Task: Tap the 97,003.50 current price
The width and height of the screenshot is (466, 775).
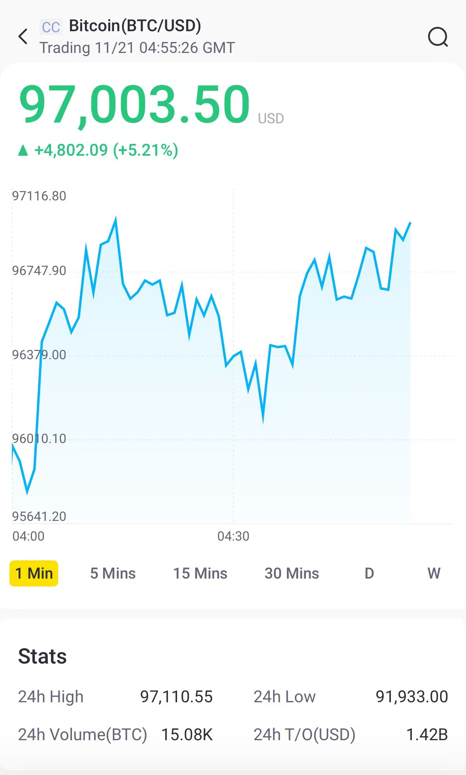Action: point(134,104)
